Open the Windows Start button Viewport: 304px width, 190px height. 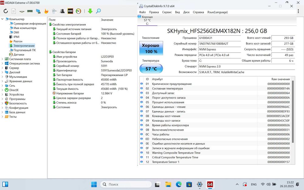pyautogui.click(x=94, y=184)
